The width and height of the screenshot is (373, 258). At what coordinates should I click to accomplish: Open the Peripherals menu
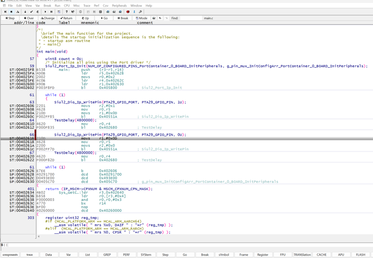pos(119,6)
